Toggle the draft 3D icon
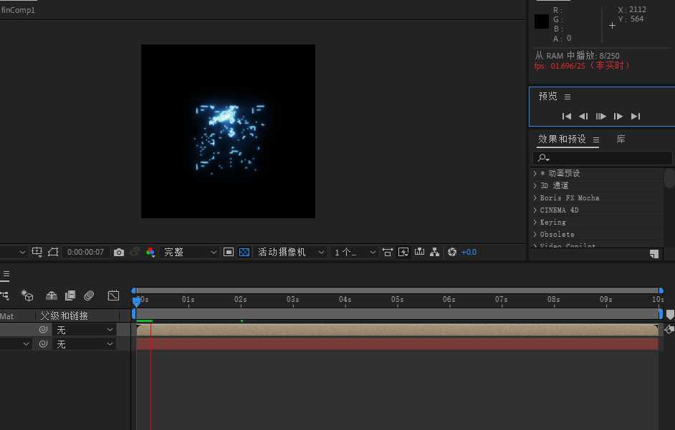 tap(27, 295)
